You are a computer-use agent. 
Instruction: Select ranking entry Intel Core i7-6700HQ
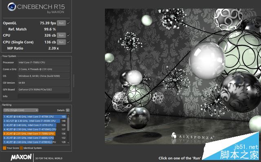[35, 142]
